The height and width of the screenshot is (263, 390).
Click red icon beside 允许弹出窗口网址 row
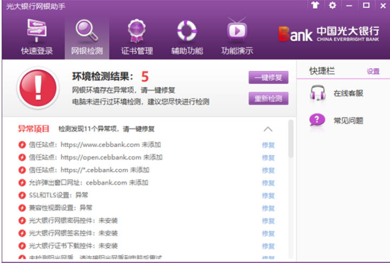(x=22, y=183)
